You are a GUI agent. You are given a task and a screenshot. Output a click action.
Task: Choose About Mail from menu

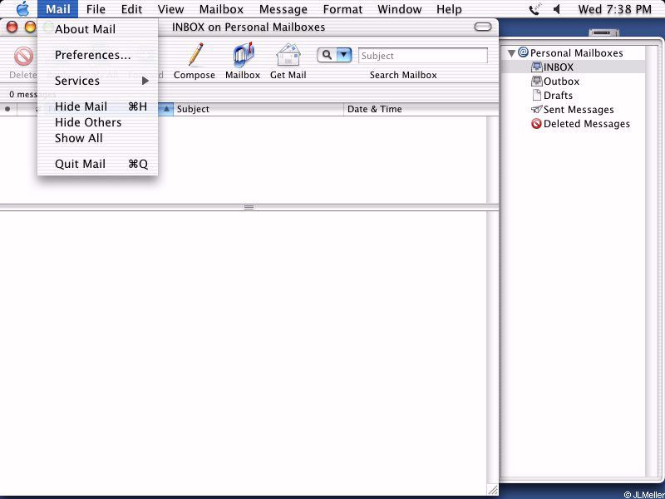[97, 29]
